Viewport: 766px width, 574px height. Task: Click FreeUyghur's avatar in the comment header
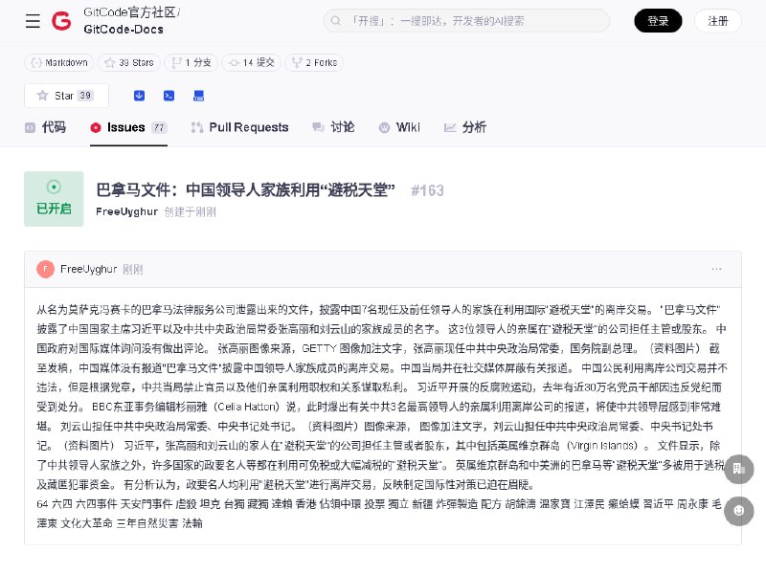point(45,269)
